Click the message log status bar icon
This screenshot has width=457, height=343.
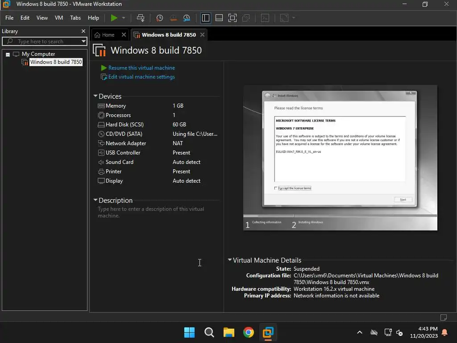click(x=443, y=318)
